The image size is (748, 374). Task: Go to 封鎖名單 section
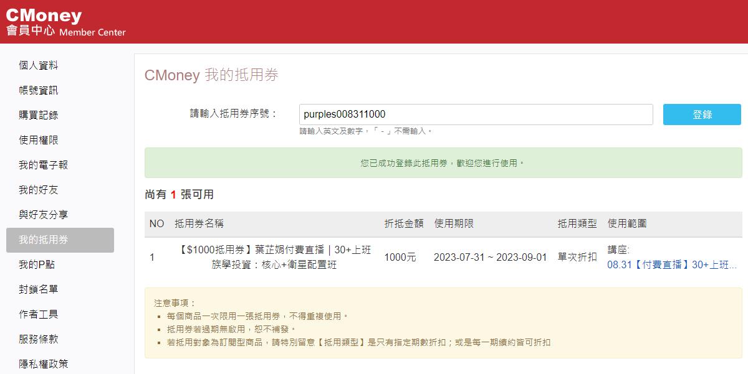tap(38, 289)
